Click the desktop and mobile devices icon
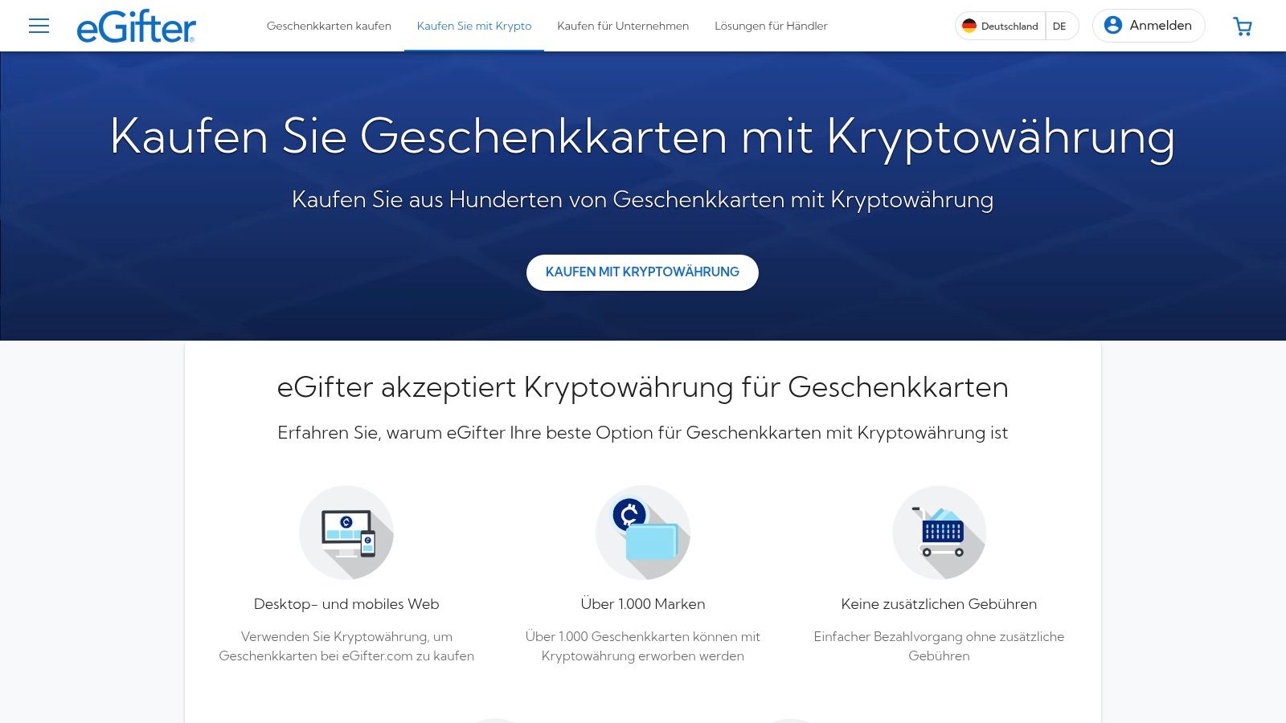1286x723 pixels. point(346,533)
